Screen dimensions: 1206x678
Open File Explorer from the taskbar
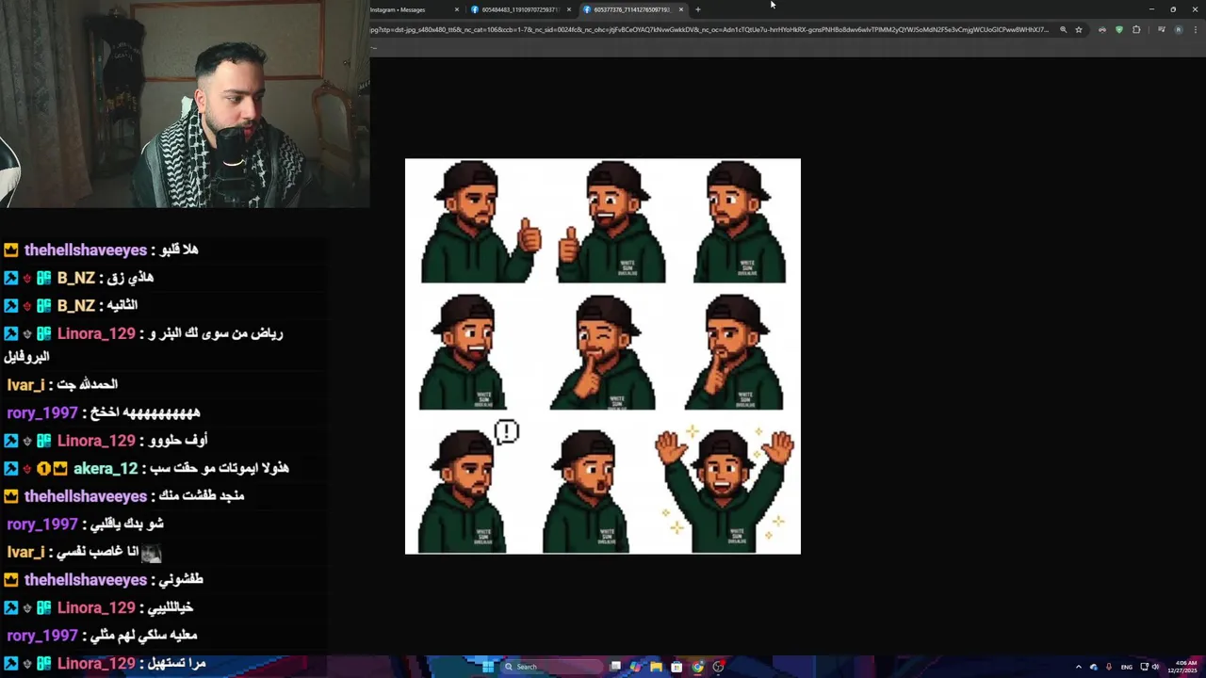(657, 667)
